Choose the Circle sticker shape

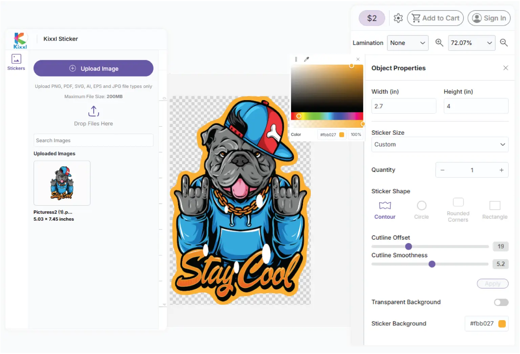421,211
